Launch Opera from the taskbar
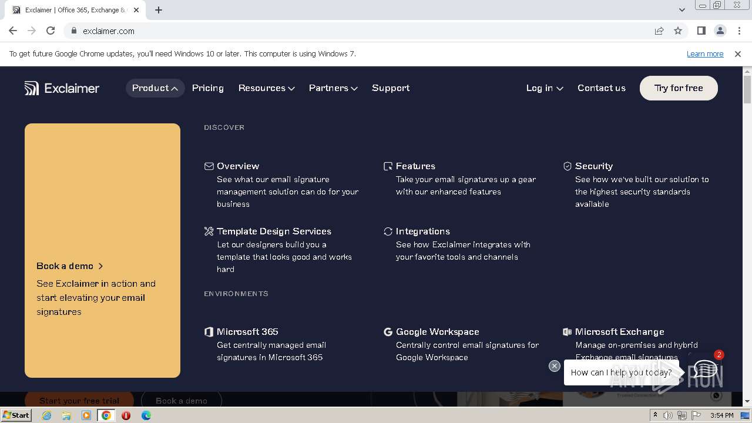Viewport: 752px width, 423px height. click(126, 415)
